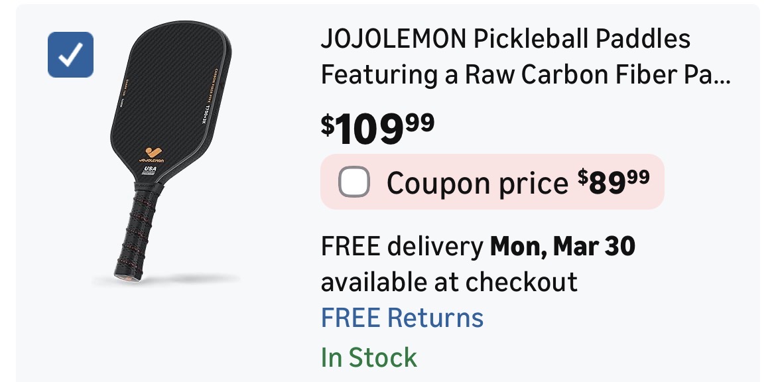The width and height of the screenshot is (776, 382).
Task: Click 'Raw Carbon Fiber' in the title
Action: tap(568, 76)
